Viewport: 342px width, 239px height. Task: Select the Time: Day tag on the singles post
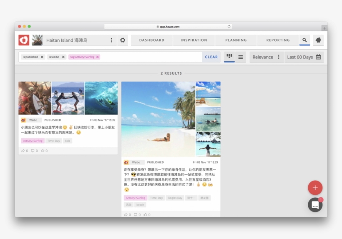(x=156, y=198)
